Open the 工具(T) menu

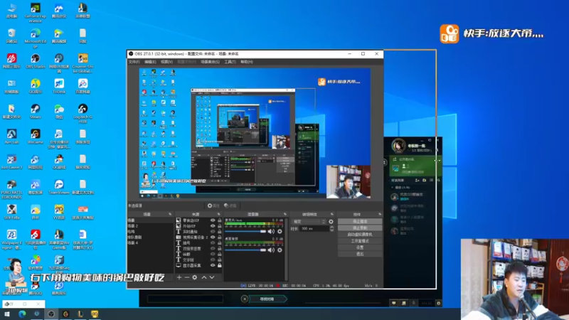(230, 62)
